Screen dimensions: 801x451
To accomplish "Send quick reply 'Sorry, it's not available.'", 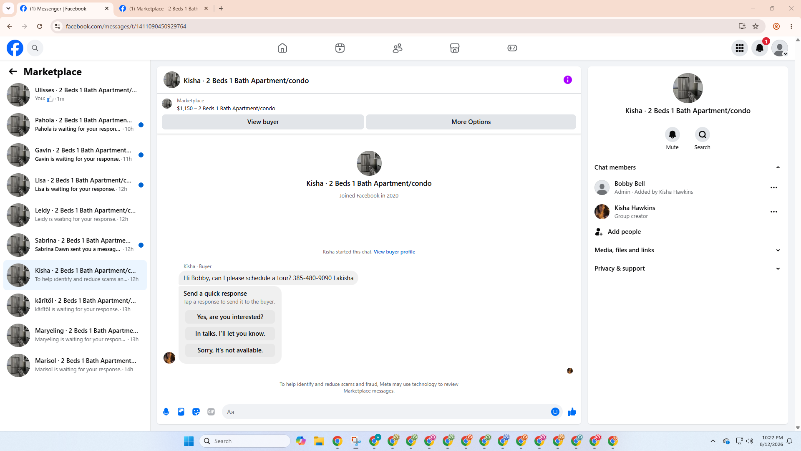I will [230, 350].
